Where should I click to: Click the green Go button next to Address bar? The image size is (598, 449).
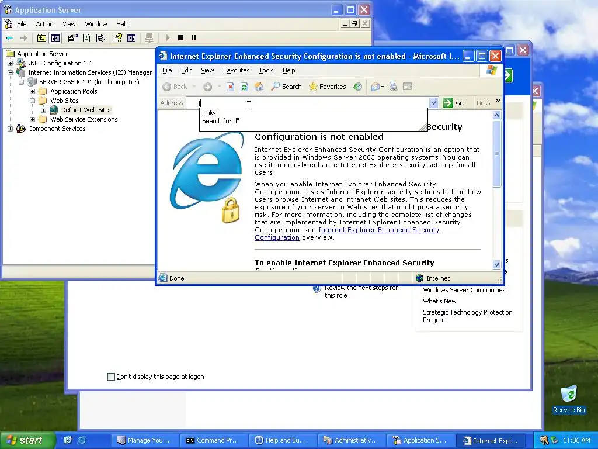click(453, 103)
